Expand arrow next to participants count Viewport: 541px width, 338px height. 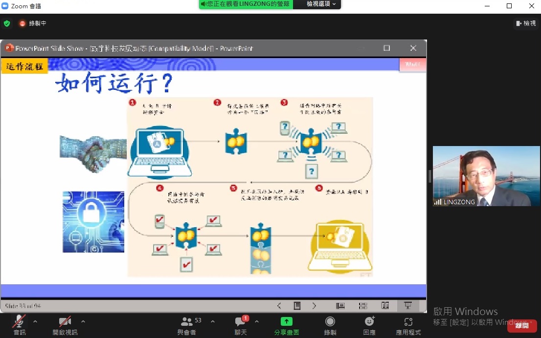(212, 321)
